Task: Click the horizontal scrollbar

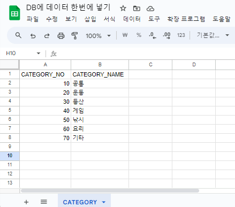Action: coord(110,190)
